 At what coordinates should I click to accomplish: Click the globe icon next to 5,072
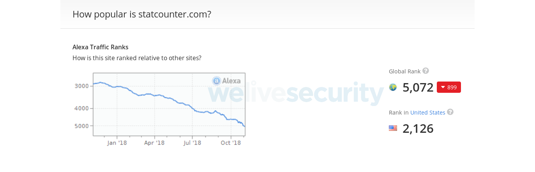point(393,87)
